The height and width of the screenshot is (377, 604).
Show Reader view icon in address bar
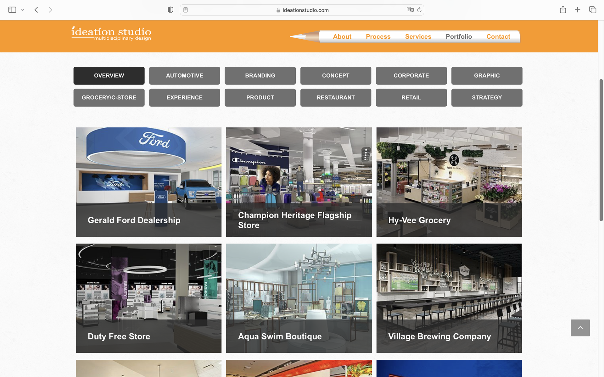[x=186, y=10]
